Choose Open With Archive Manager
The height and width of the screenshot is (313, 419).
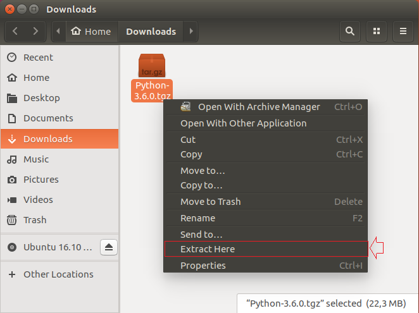click(x=265, y=107)
